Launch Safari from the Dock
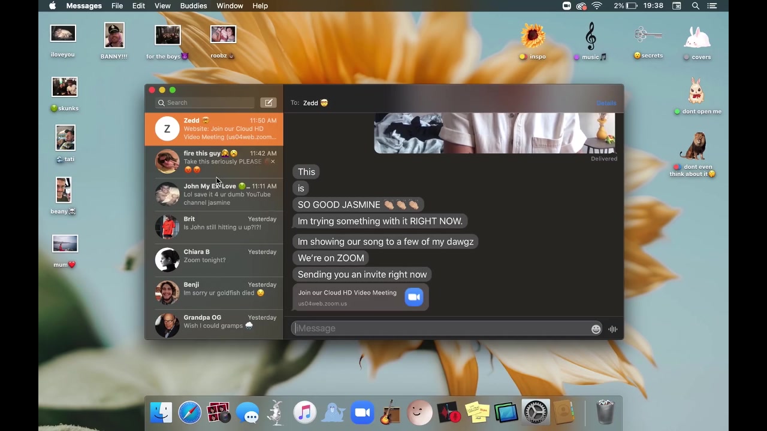This screenshot has width=767, height=431. point(190,413)
